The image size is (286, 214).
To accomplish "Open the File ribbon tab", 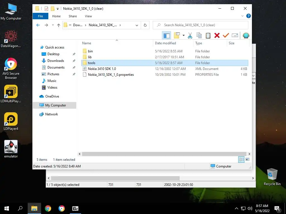I will coord(40,16).
